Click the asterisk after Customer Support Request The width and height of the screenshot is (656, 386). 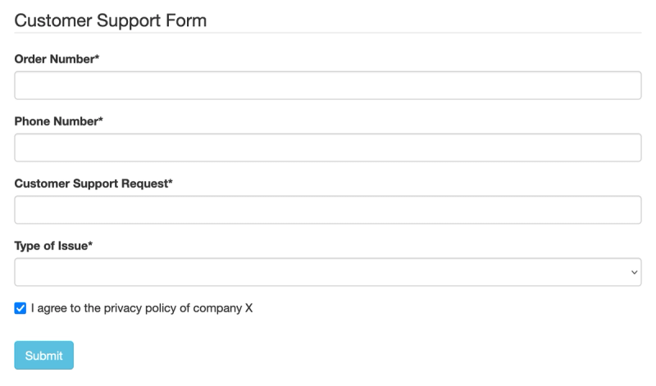click(x=171, y=183)
